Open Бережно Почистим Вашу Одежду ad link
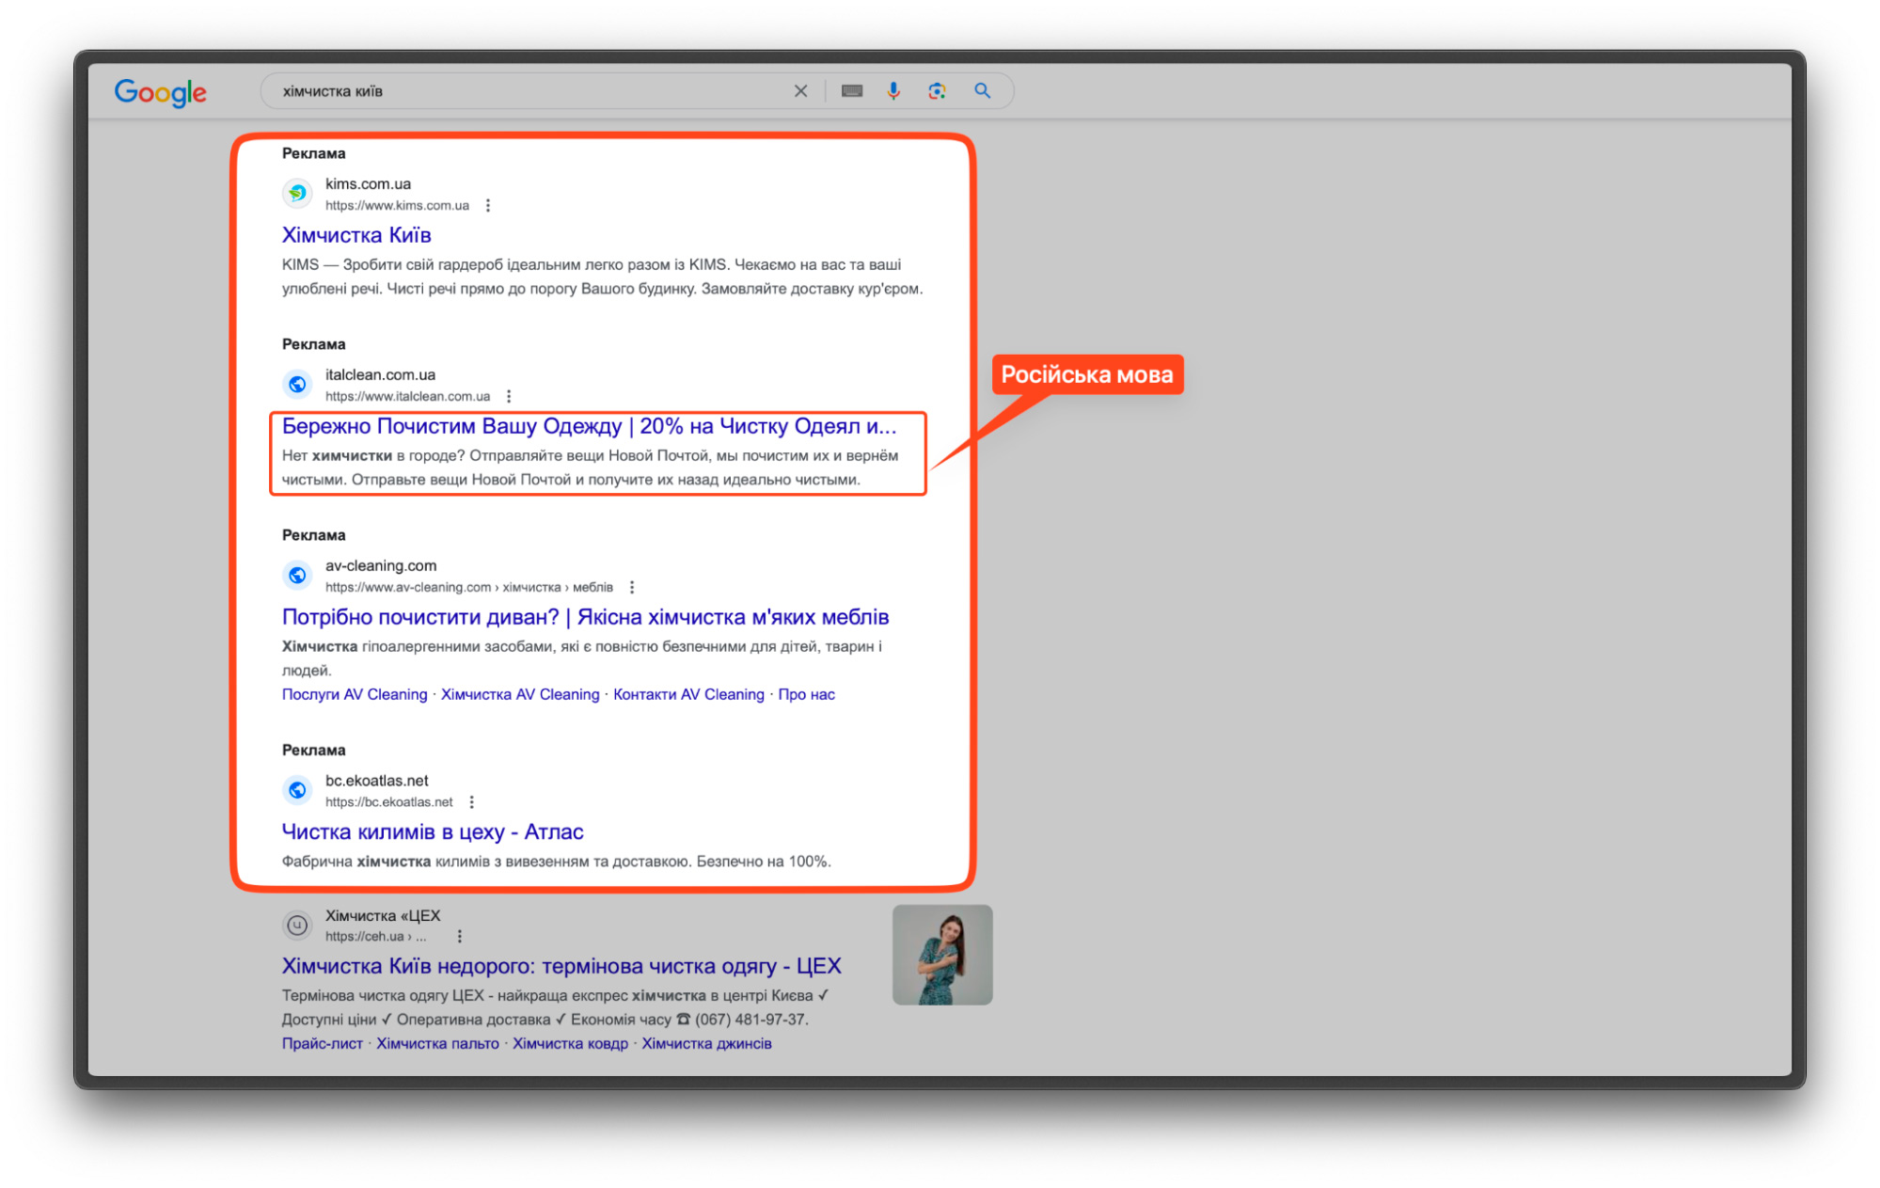Viewport: 1880px width, 1188px height. (589, 426)
